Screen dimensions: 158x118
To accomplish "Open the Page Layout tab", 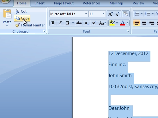I will pos(64,3).
